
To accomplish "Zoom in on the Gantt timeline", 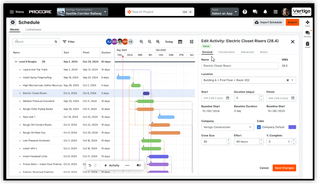I will 141,42.
